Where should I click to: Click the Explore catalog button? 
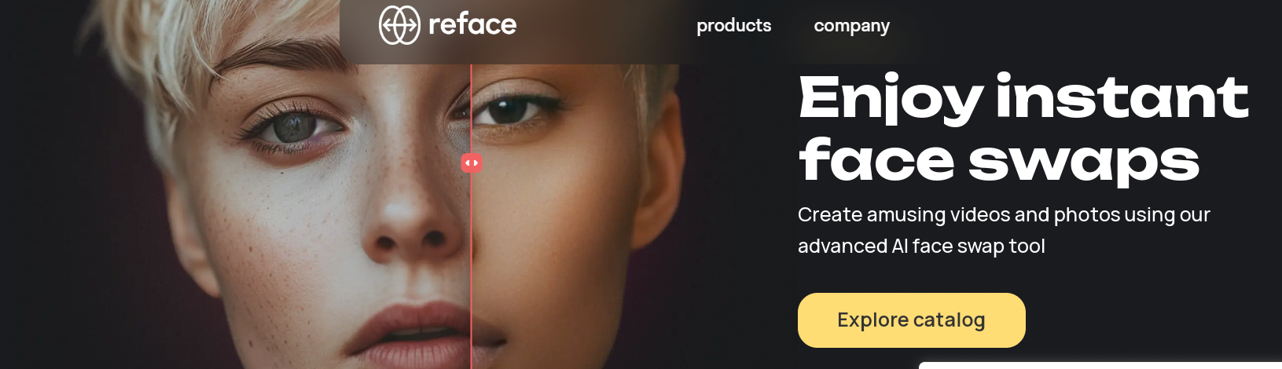pyautogui.click(x=912, y=320)
